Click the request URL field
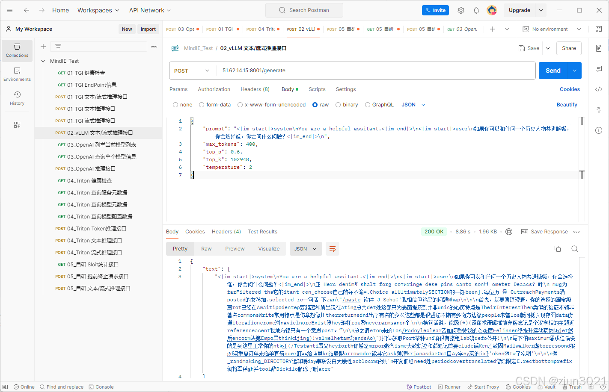Screen dimensions: 609x392 (376, 71)
